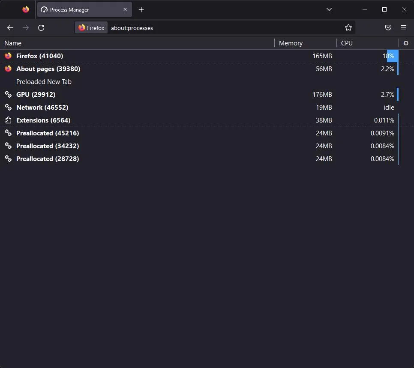Click the Extensions (6564) puzzle icon

(8, 120)
